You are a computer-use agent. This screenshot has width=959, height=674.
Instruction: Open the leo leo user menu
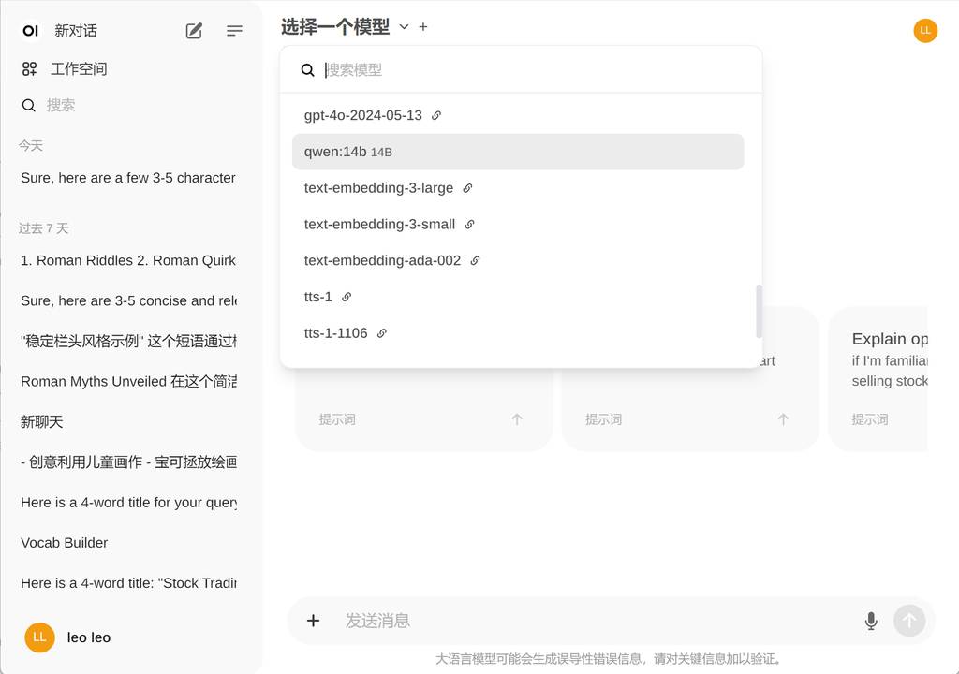(89, 637)
